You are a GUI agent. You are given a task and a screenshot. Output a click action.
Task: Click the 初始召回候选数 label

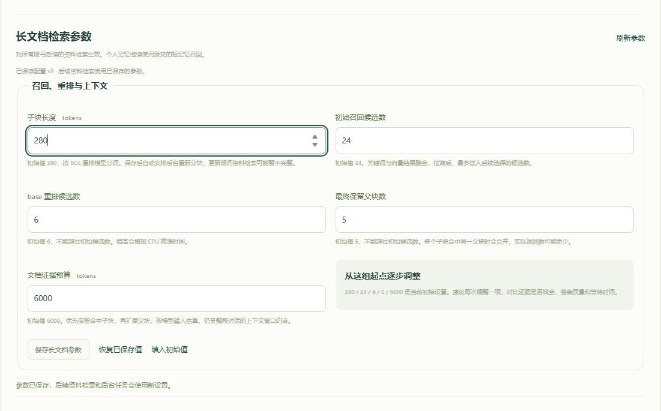[360, 118]
